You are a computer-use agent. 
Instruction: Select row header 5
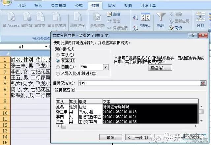point(5,83)
